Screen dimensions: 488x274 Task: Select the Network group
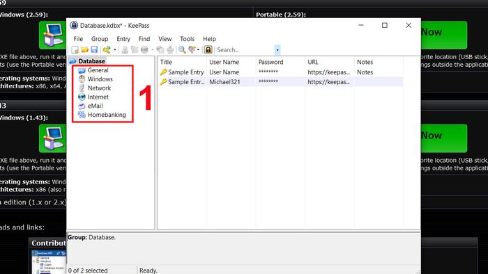pos(99,88)
